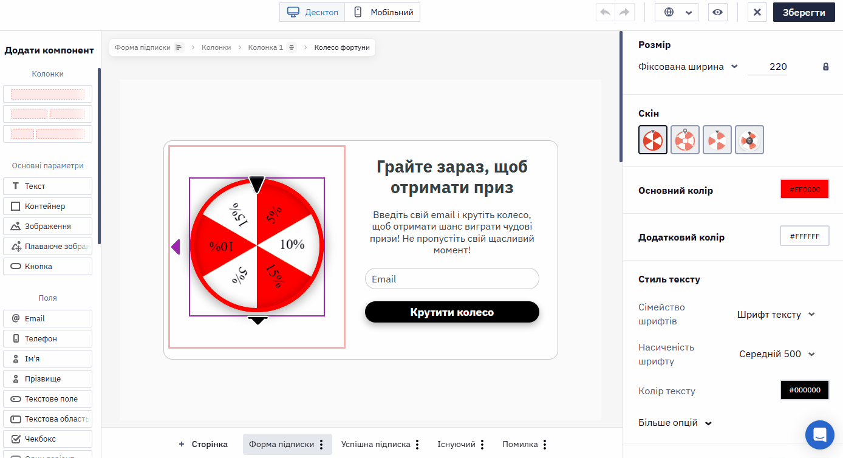
Task: Open Середній 500 font weight dropdown
Action: pos(777,354)
